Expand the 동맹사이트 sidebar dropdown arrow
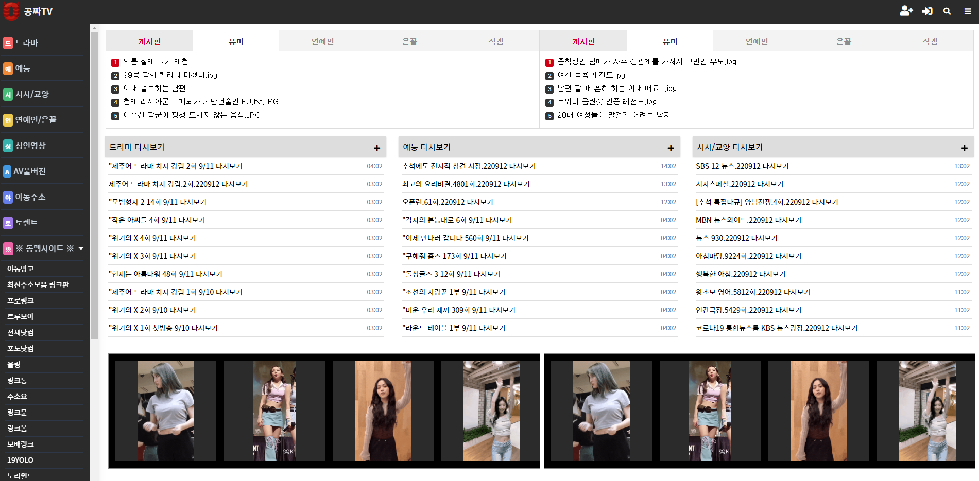 (x=81, y=248)
